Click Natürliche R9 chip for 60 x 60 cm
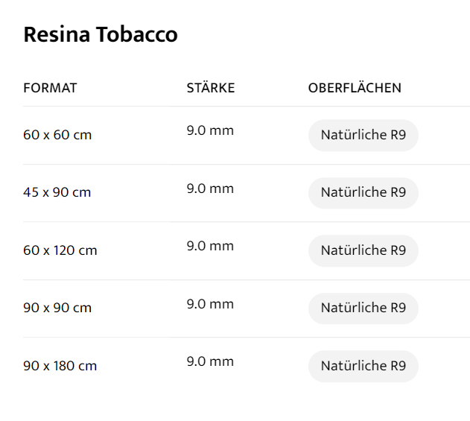The image size is (470, 421). [363, 135]
